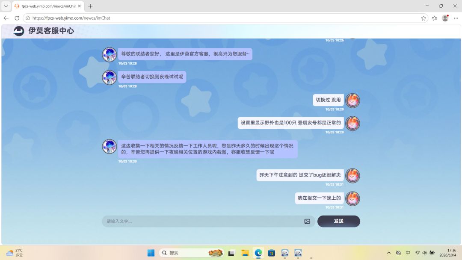462x260 pixels.
Task: Open second game app icon in taskbar
Action: click(298, 253)
